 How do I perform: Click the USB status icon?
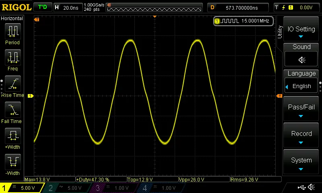(301, 187)
